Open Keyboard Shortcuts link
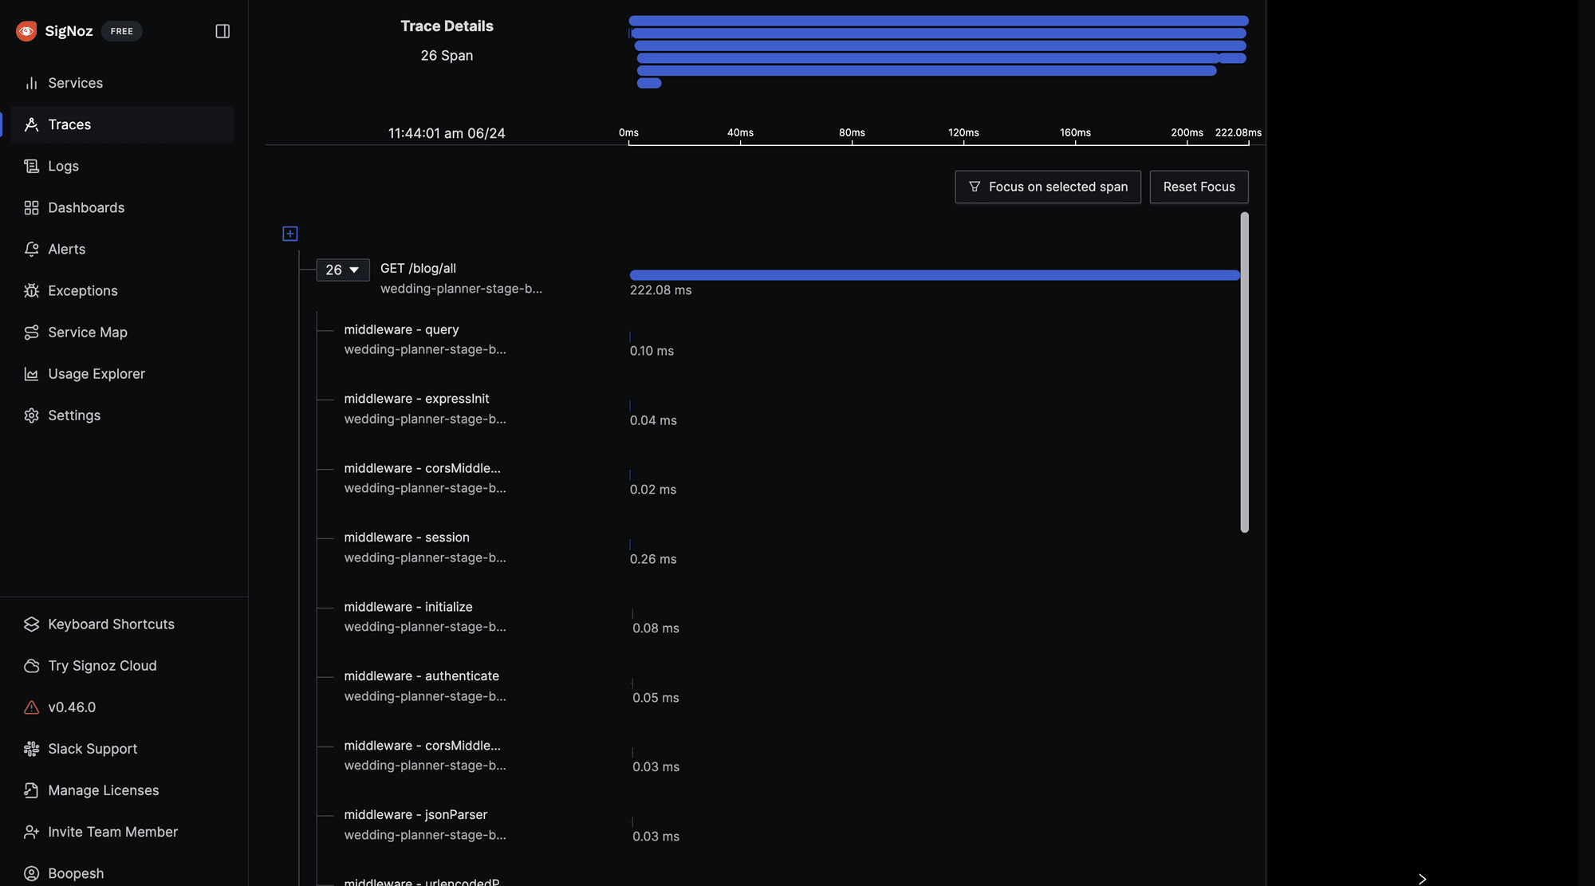The width and height of the screenshot is (1595, 886). (123, 624)
